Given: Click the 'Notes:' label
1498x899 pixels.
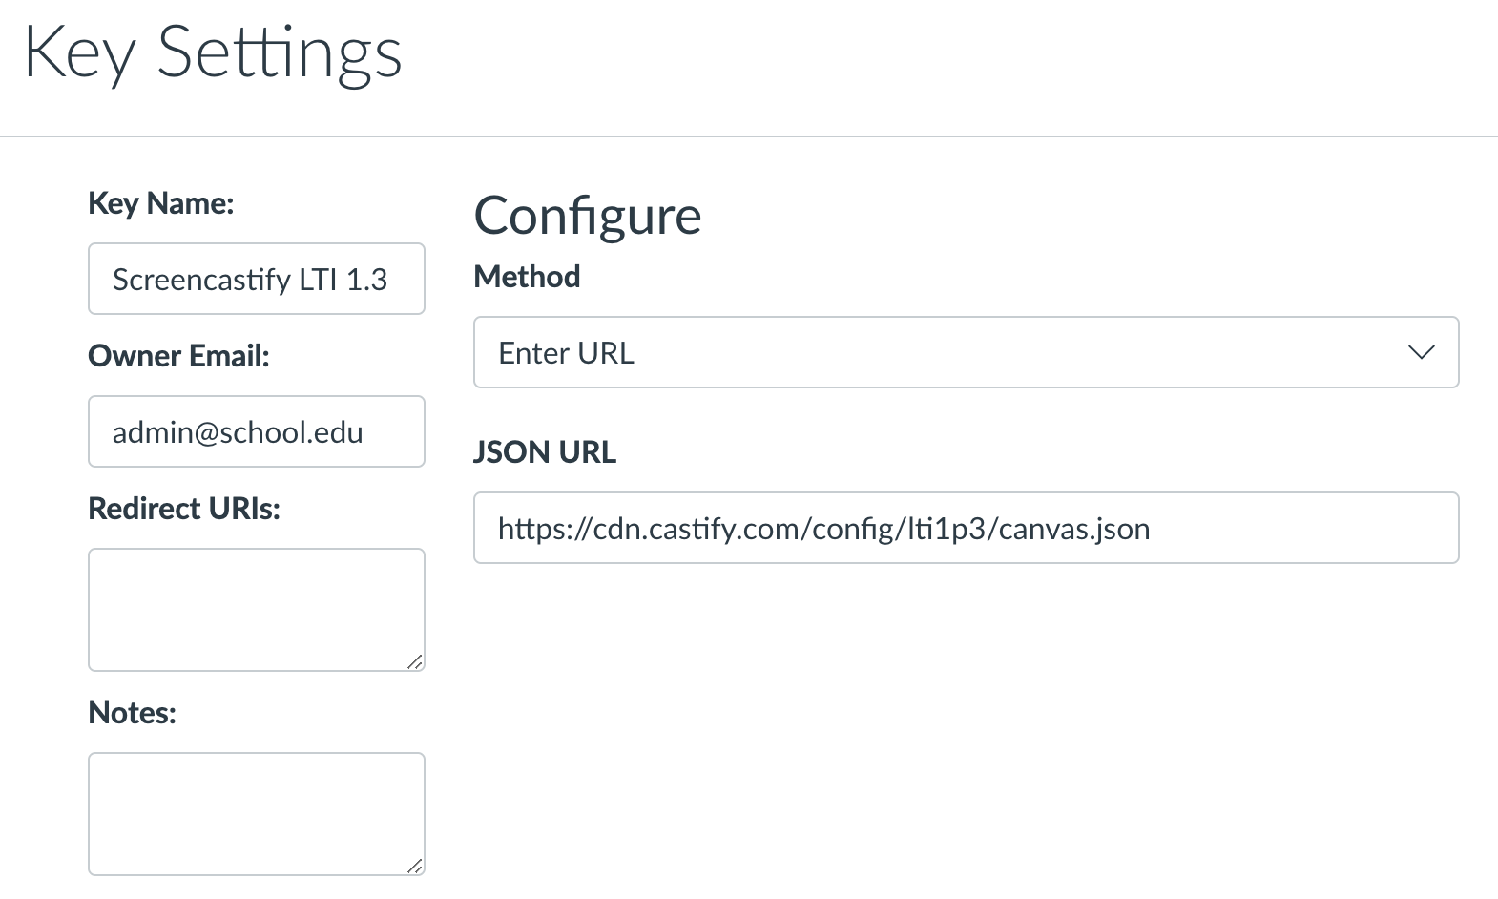Looking at the screenshot, I should tap(132, 713).
